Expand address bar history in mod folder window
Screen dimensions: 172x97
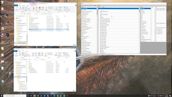34,60
